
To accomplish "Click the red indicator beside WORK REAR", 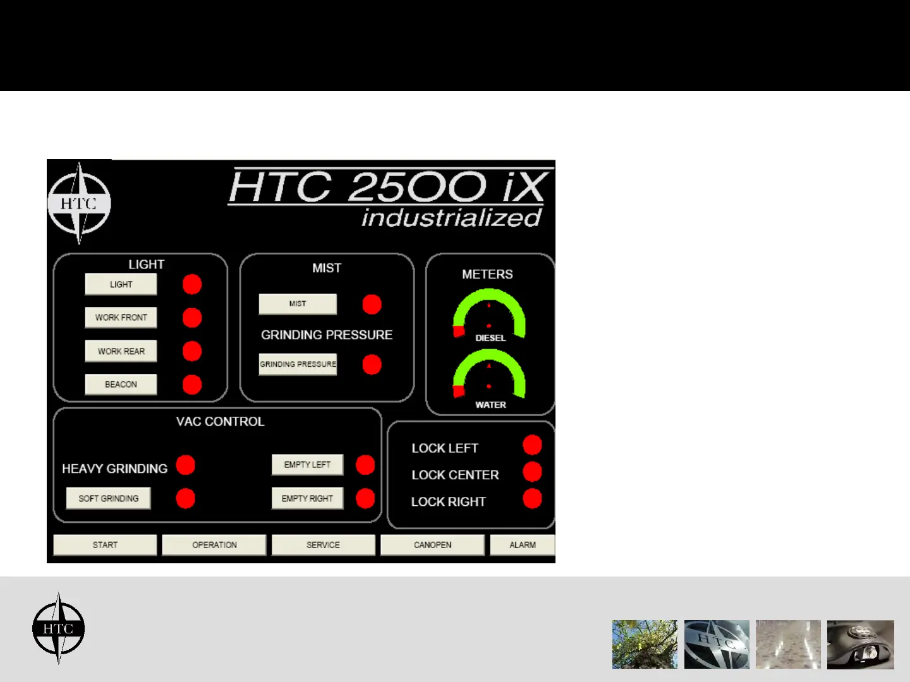I will click(x=192, y=351).
